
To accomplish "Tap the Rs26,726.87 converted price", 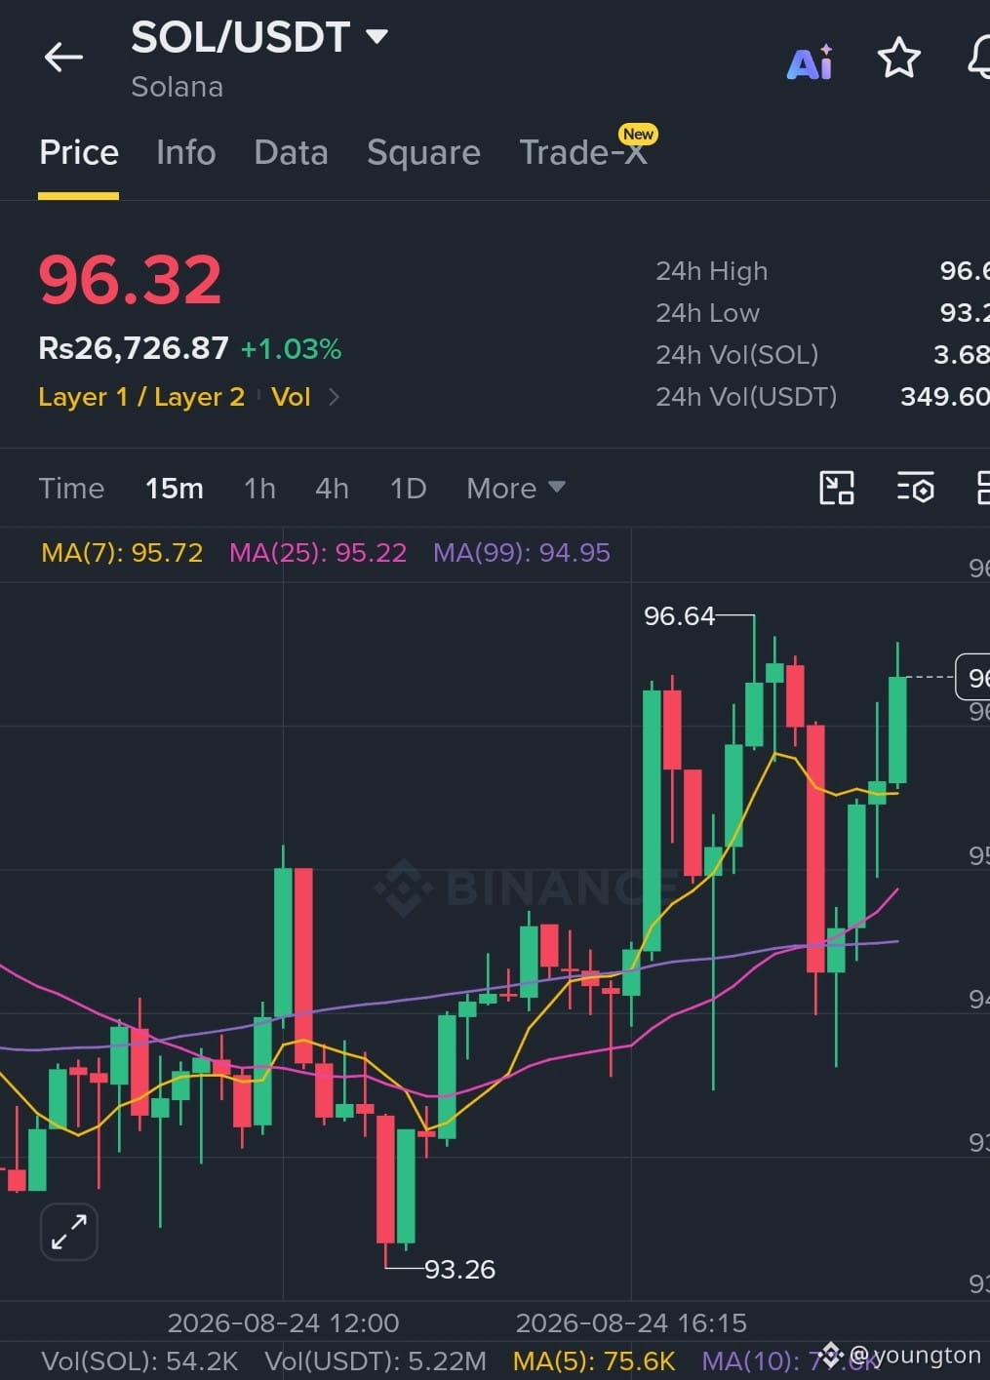I will point(134,348).
